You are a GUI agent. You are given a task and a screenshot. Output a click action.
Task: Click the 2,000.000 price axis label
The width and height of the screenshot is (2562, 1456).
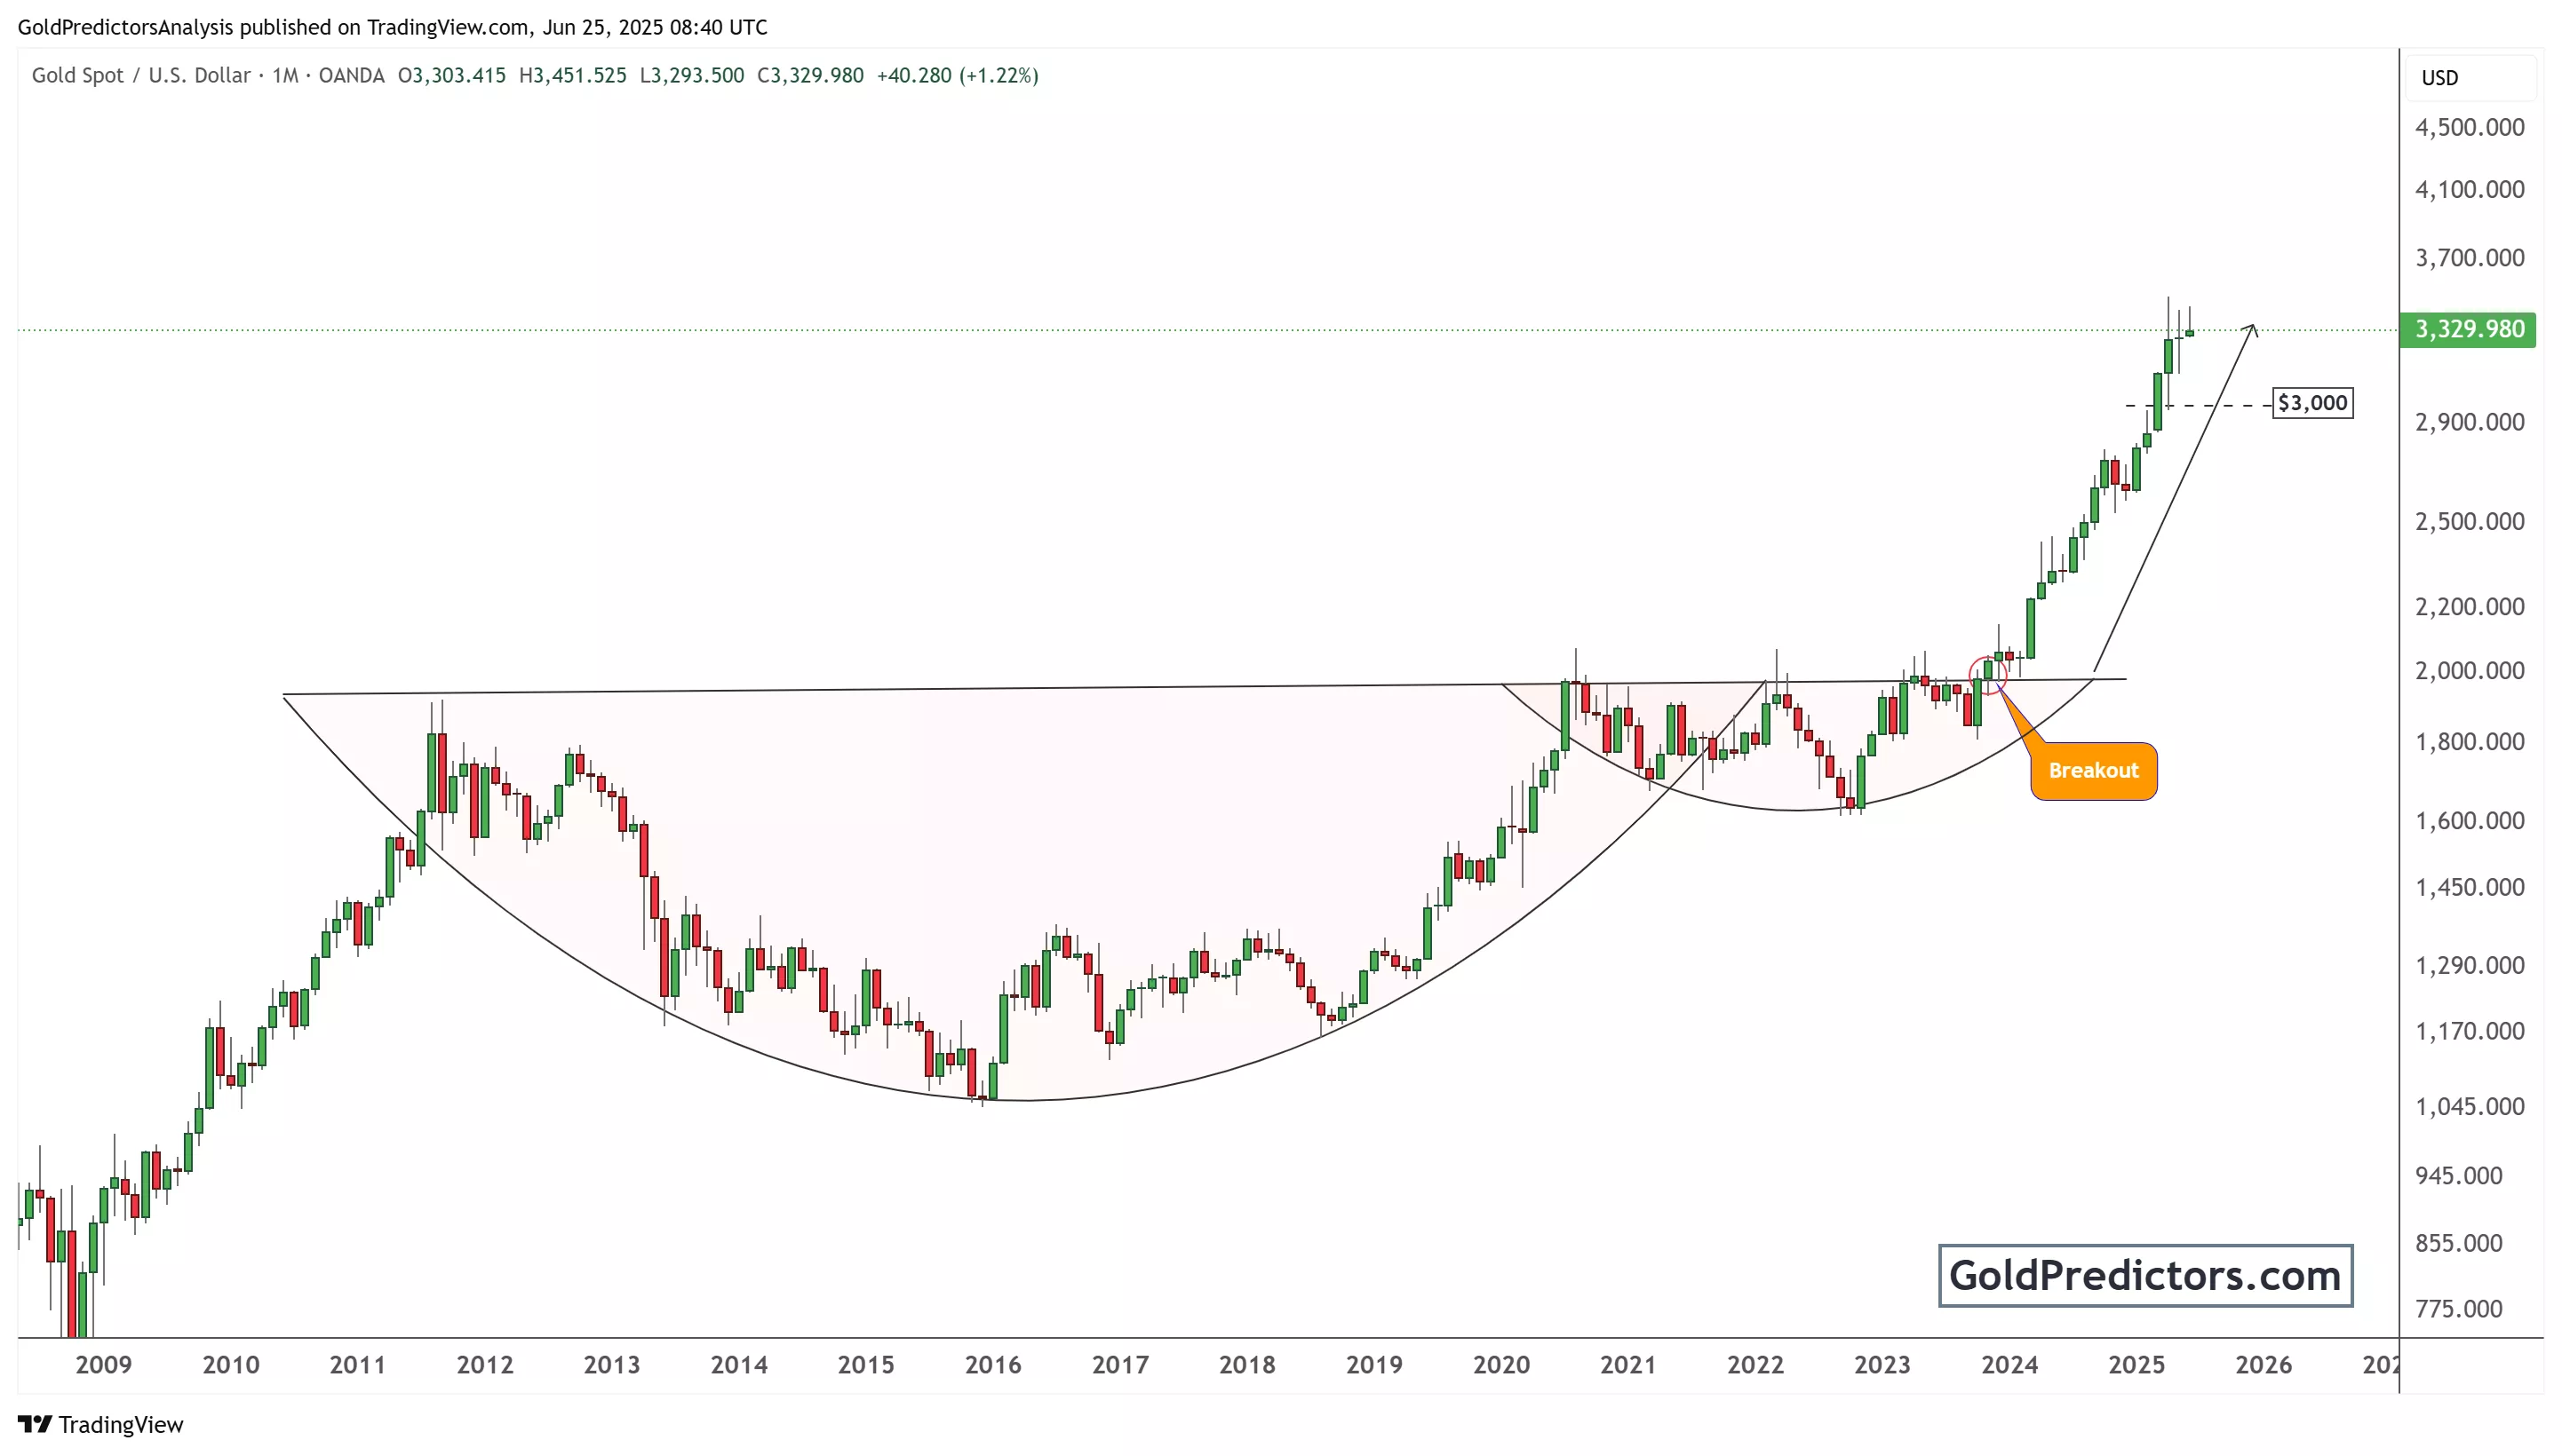pyautogui.click(x=2469, y=671)
